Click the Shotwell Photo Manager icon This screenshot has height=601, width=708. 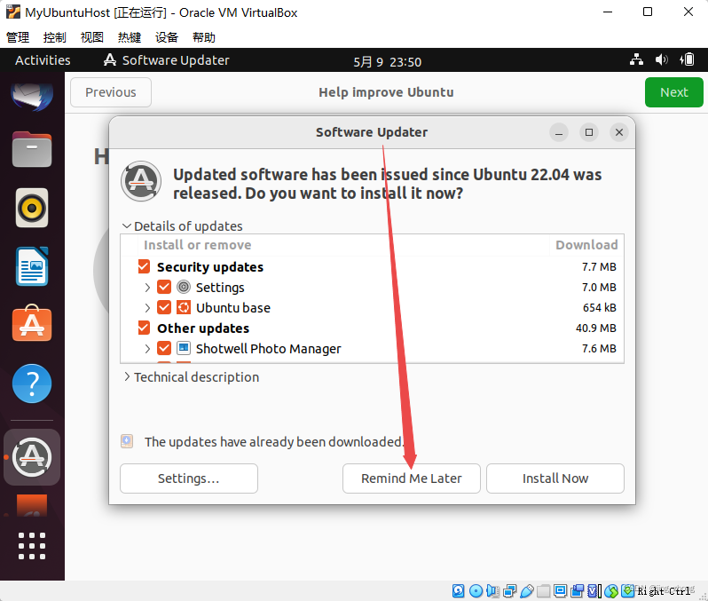(184, 348)
